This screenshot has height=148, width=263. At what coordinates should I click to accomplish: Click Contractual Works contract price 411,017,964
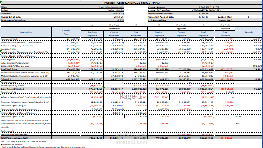73,39
